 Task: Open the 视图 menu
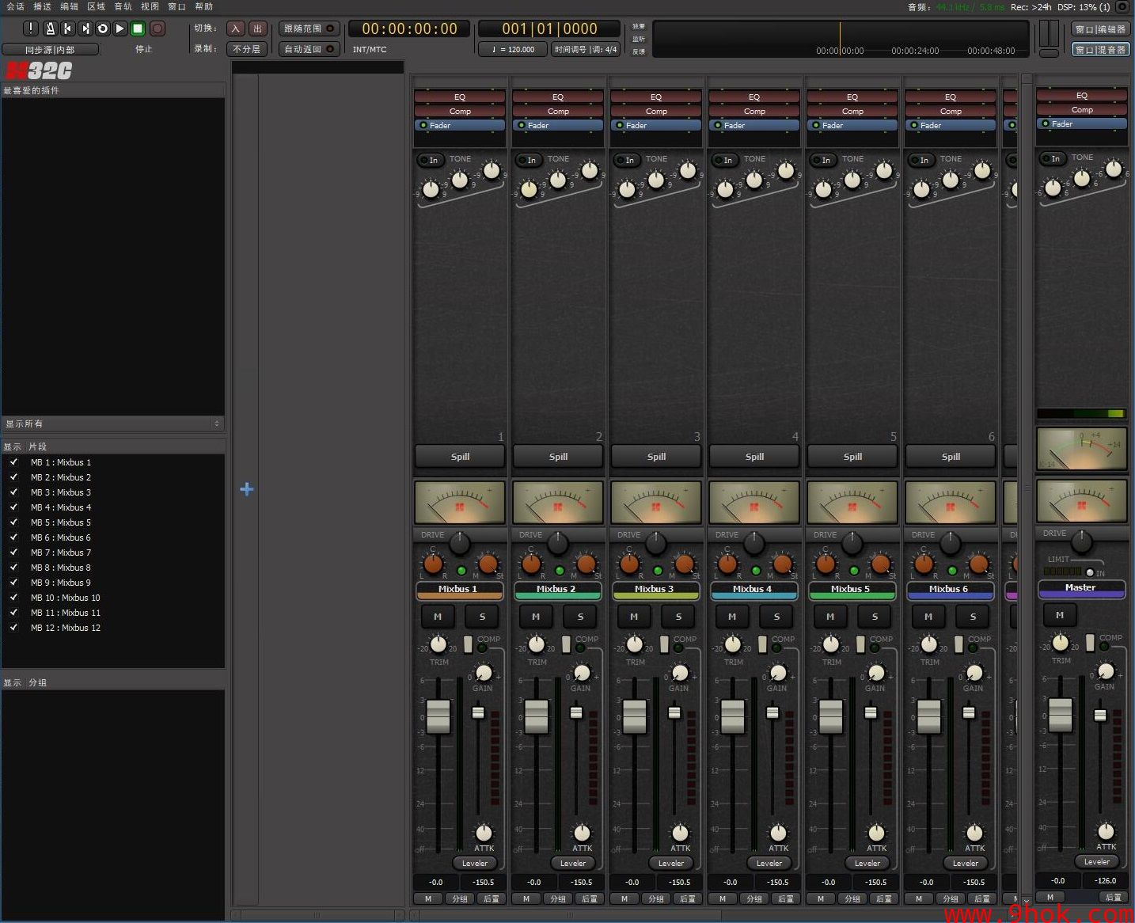tap(150, 6)
